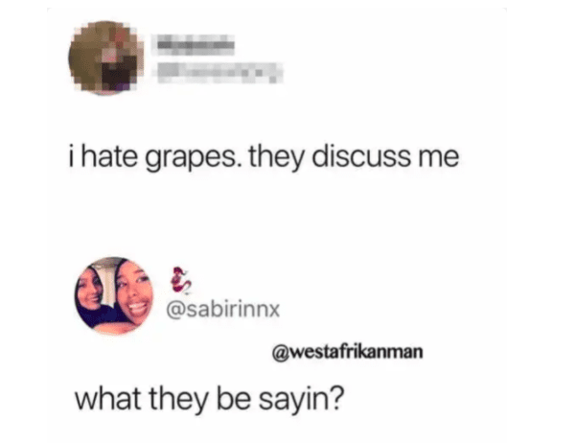Click the @westafrikanman watermark handle
The width and height of the screenshot is (576, 443).
coord(348,352)
